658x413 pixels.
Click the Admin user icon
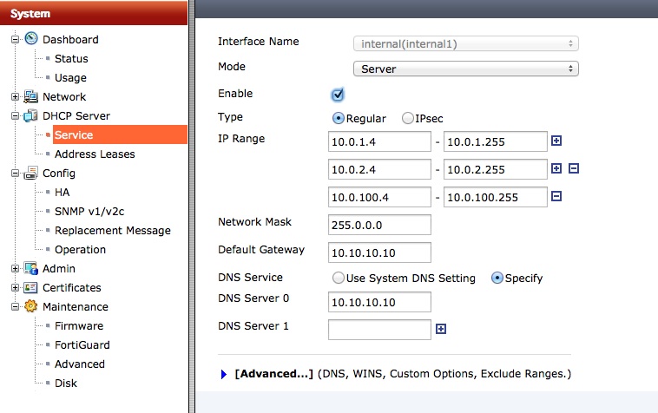click(x=30, y=268)
